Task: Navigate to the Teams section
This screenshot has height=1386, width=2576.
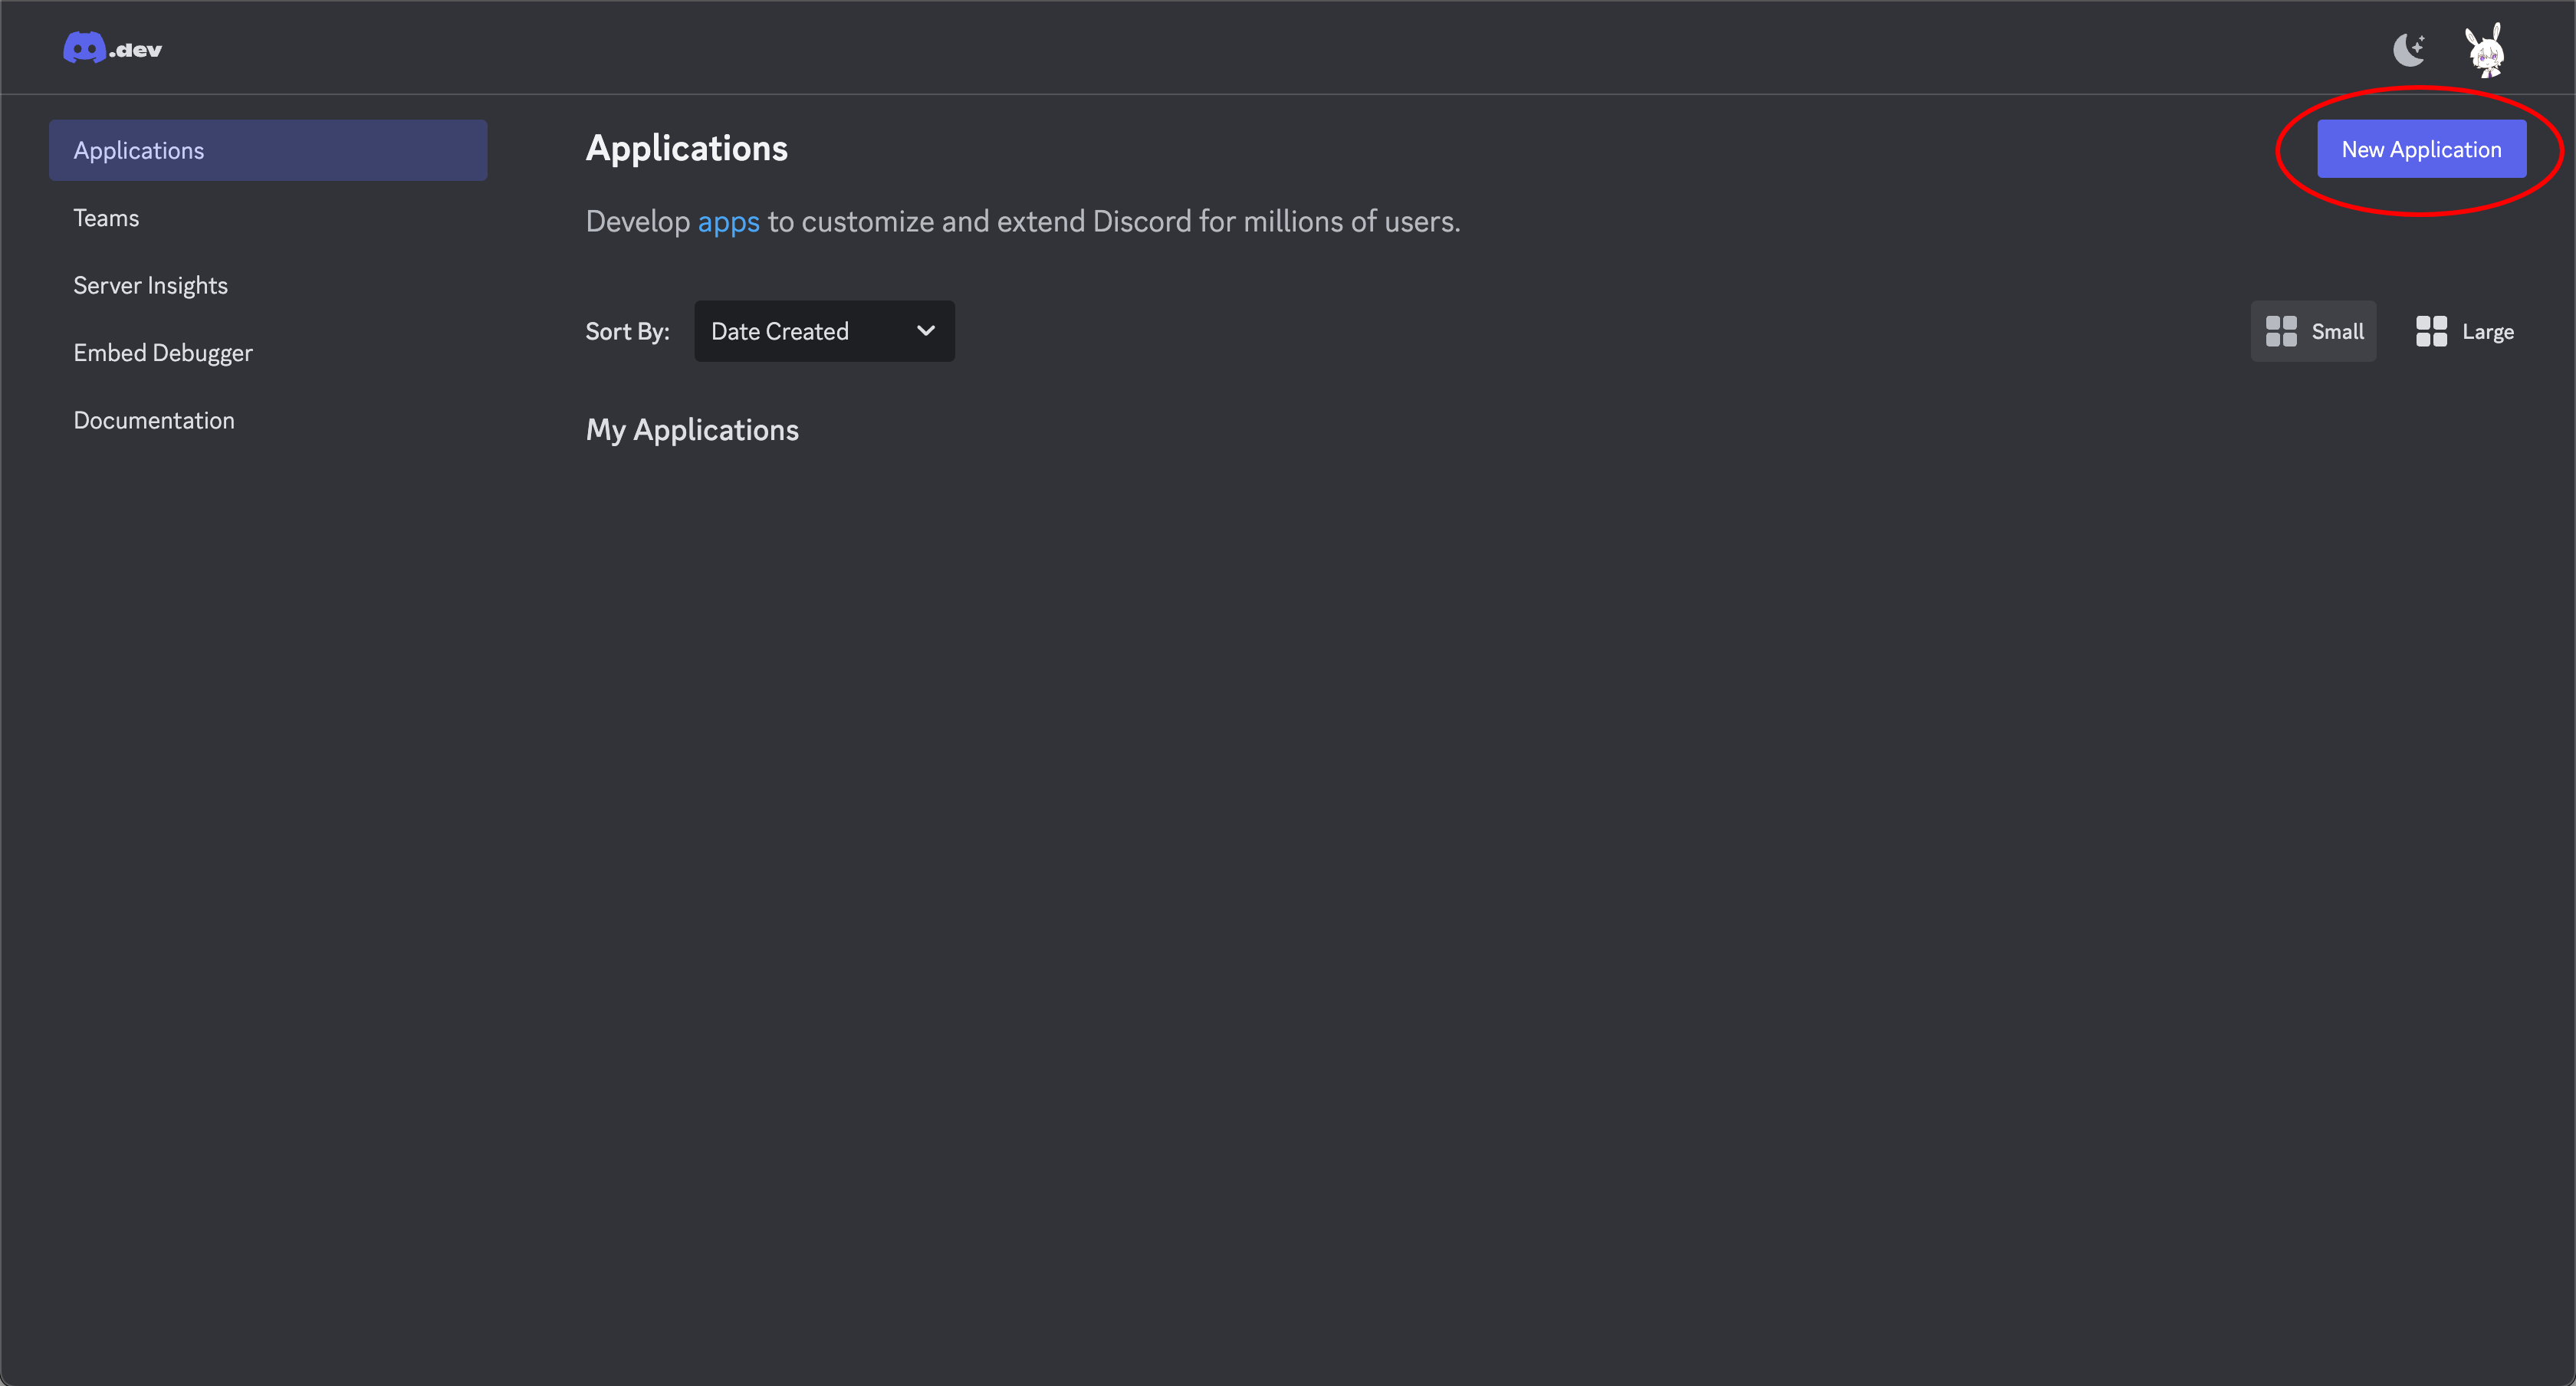Action: click(x=106, y=217)
